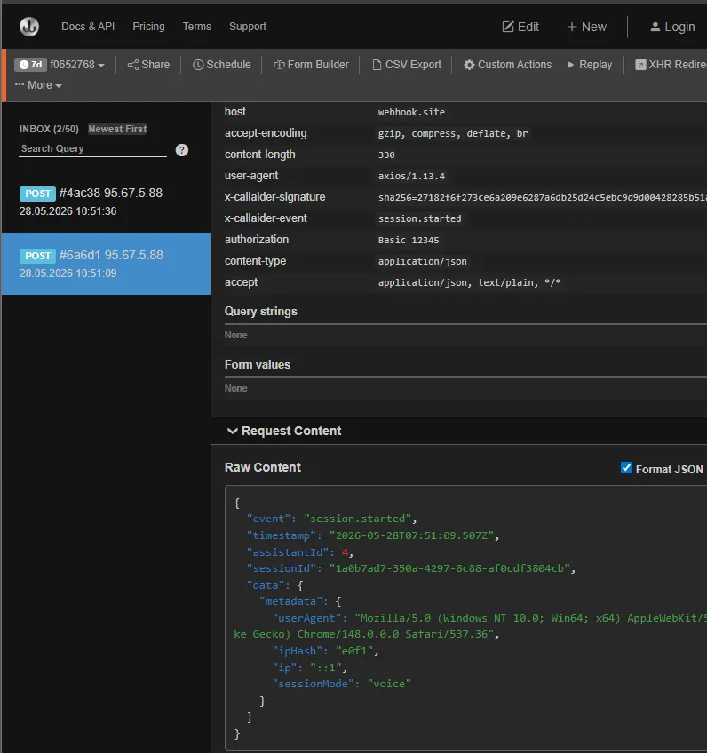Image resolution: width=707 pixels, height=753 pixels.
Task: Click the timestamp value in raw JSON
Action: tap(411, 535)
